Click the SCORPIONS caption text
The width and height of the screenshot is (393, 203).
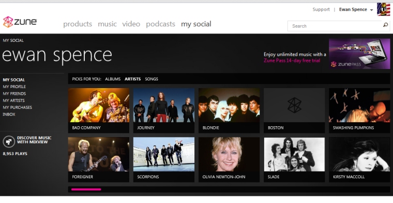(148, 177)
